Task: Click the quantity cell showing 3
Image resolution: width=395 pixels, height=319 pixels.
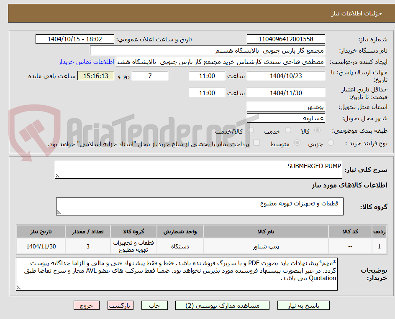Action: (x=88, y=246)
